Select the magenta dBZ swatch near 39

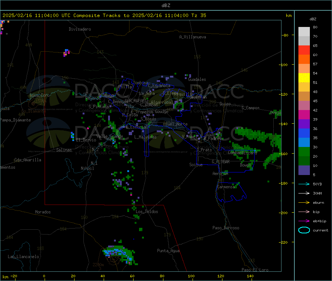point(304,114)
